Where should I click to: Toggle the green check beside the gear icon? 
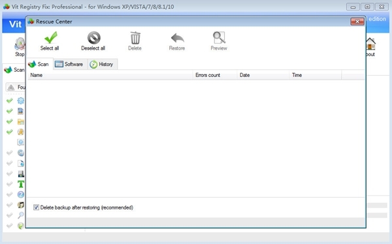click(10, 100)
